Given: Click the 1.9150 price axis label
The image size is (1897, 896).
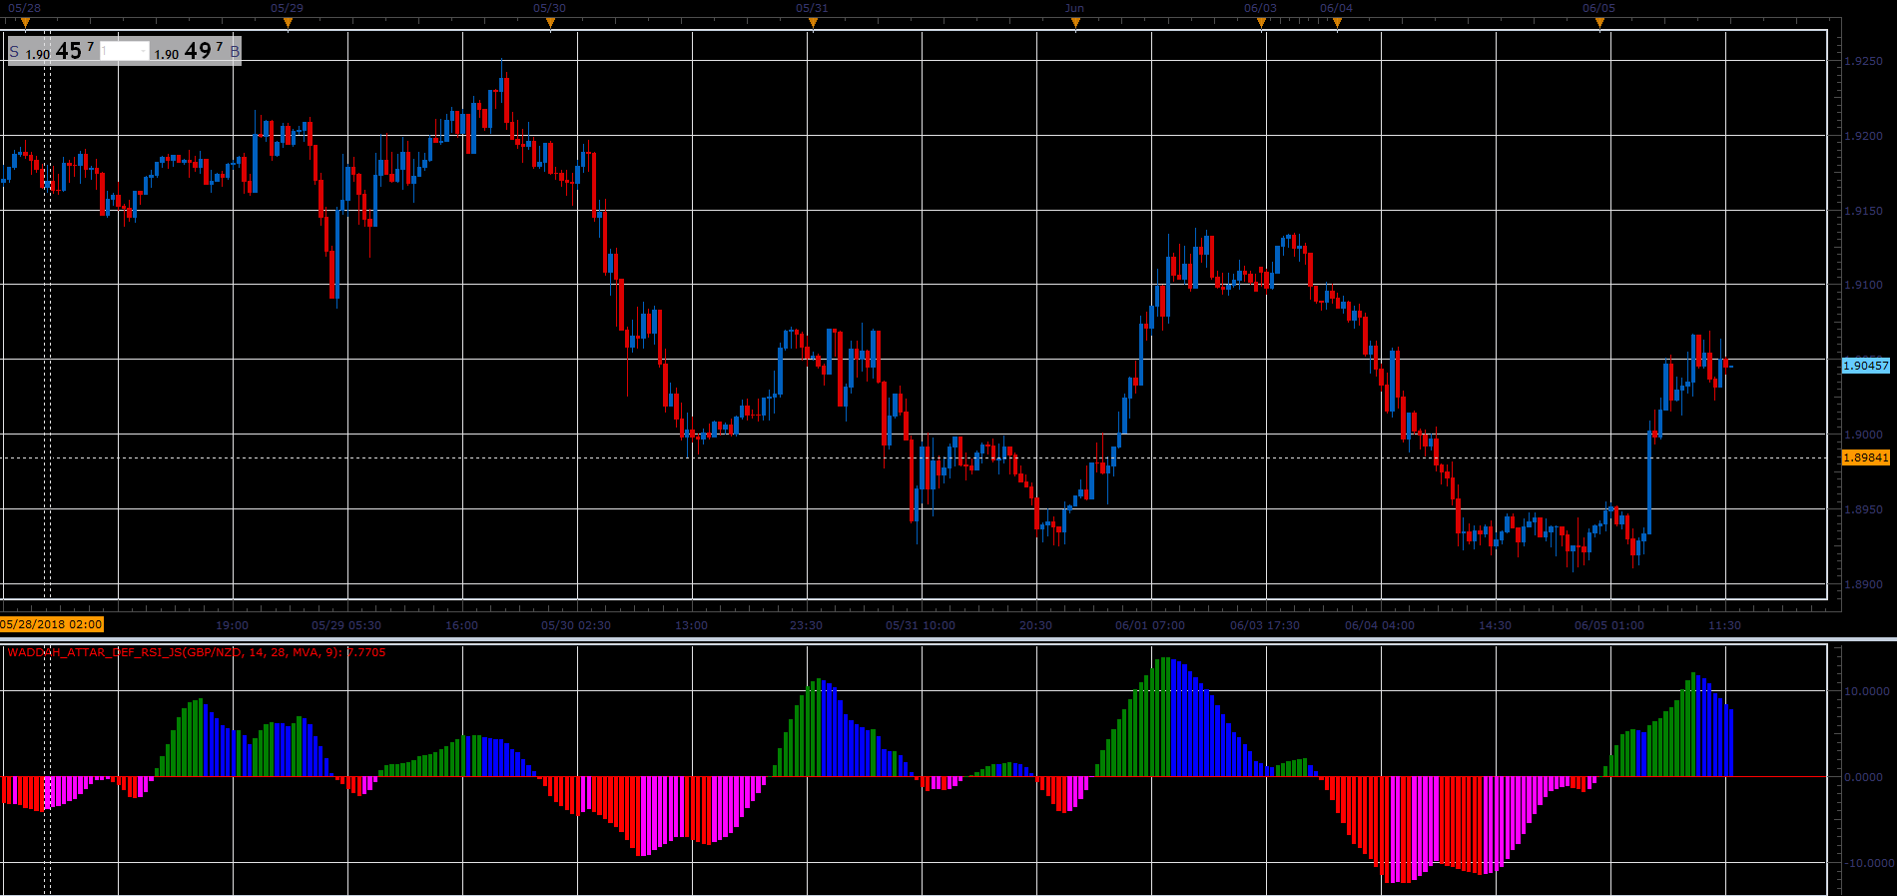Looking at the screenshot, I should coord(1863,211).
